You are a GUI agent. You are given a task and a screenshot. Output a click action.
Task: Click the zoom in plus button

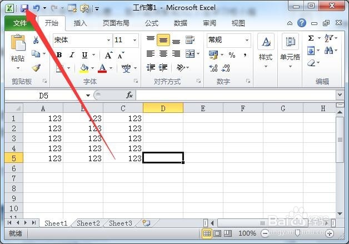click(330, 233)
